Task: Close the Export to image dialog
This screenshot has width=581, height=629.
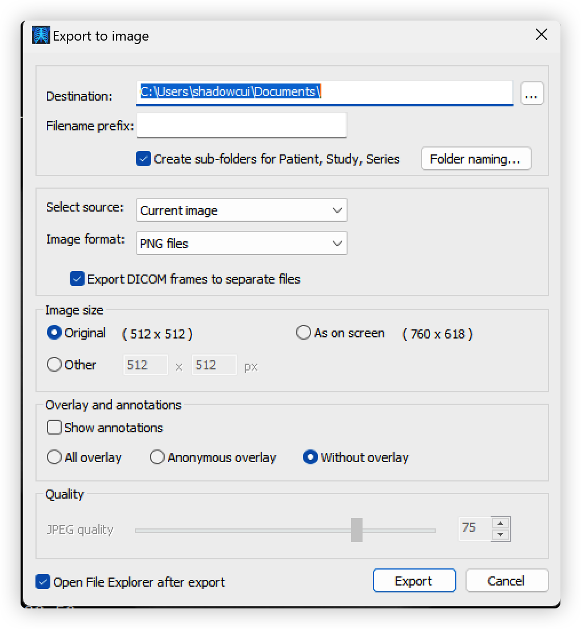Action: point(542,34)
